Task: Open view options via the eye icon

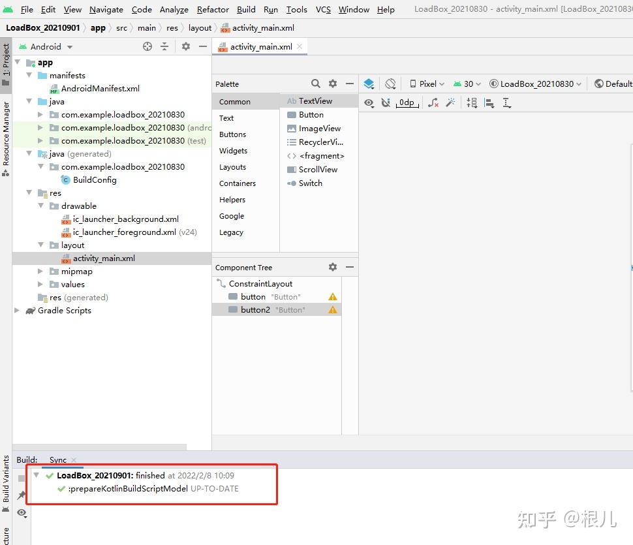Action: (x=369, y=102)
